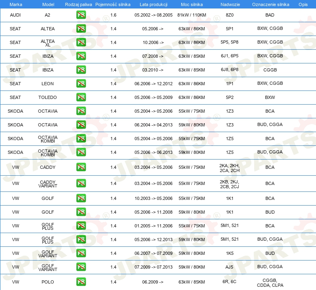Click the CGGB, CDDA, CLPA engine codes
The height and width of the screenshot is (290, 316).
(x=270, y=283)
